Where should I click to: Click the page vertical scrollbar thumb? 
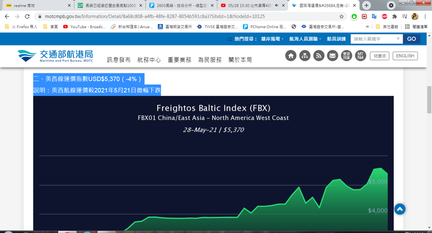click(429, 100)
